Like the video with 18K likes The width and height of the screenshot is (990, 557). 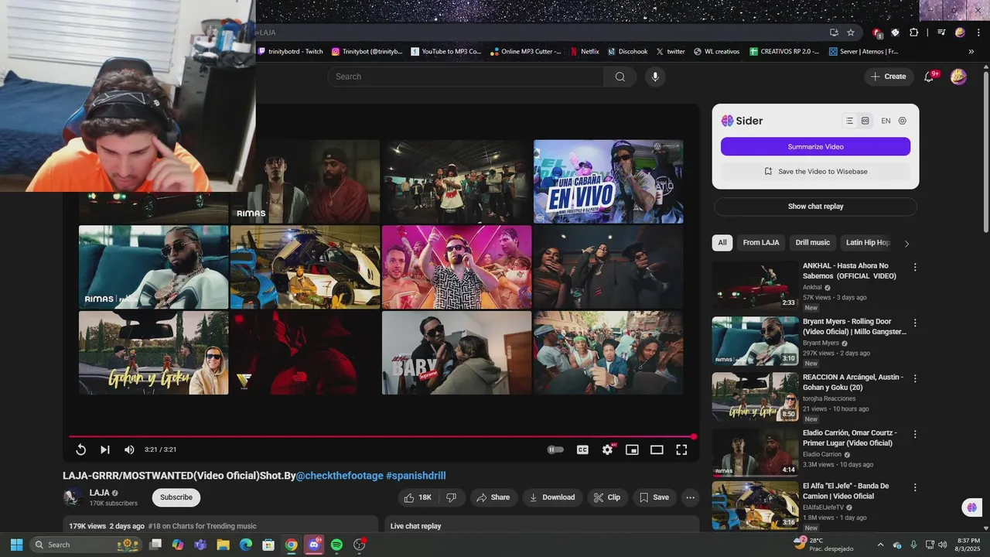pyautogui.click(x=418, y=497)
